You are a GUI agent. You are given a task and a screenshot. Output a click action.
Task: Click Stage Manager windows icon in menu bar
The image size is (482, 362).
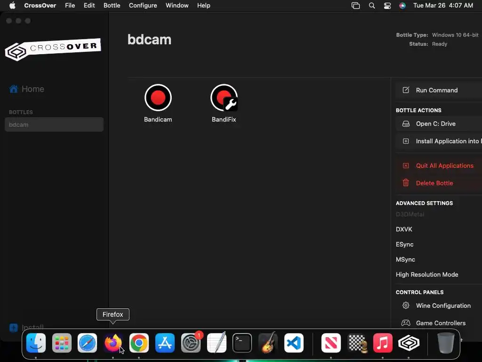coord(356,6)
